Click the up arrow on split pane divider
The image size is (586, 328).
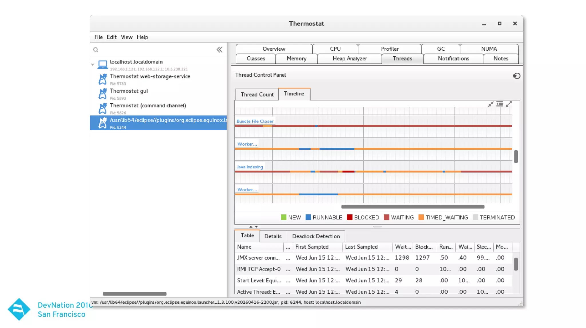tap(251, 227)
